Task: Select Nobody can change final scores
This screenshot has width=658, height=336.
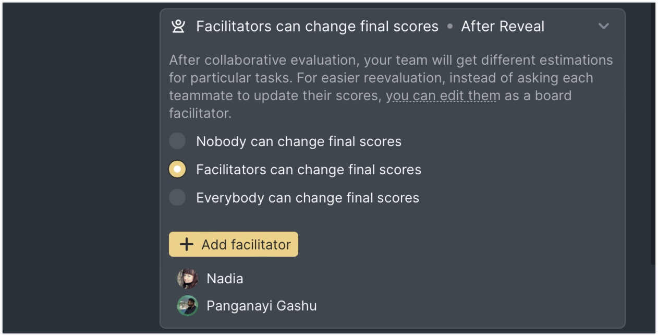Action: (x=177, y=141)
